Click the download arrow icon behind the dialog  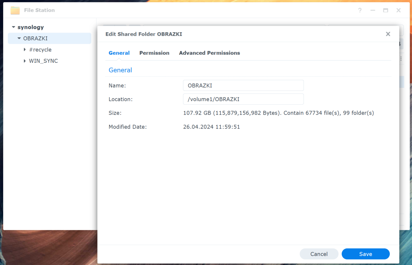tap(399, 43)
